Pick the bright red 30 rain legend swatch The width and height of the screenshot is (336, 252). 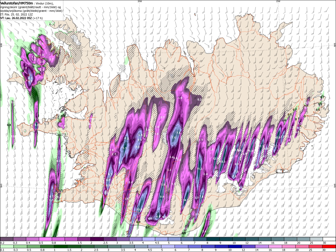pyautogui.click(x=329, y=246)
